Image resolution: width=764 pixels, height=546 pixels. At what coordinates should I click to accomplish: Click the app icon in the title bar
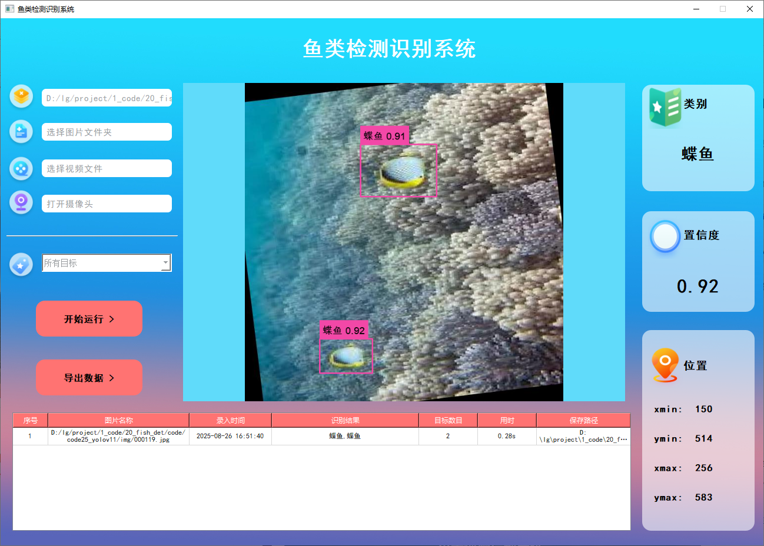click(x=8, y=9)
